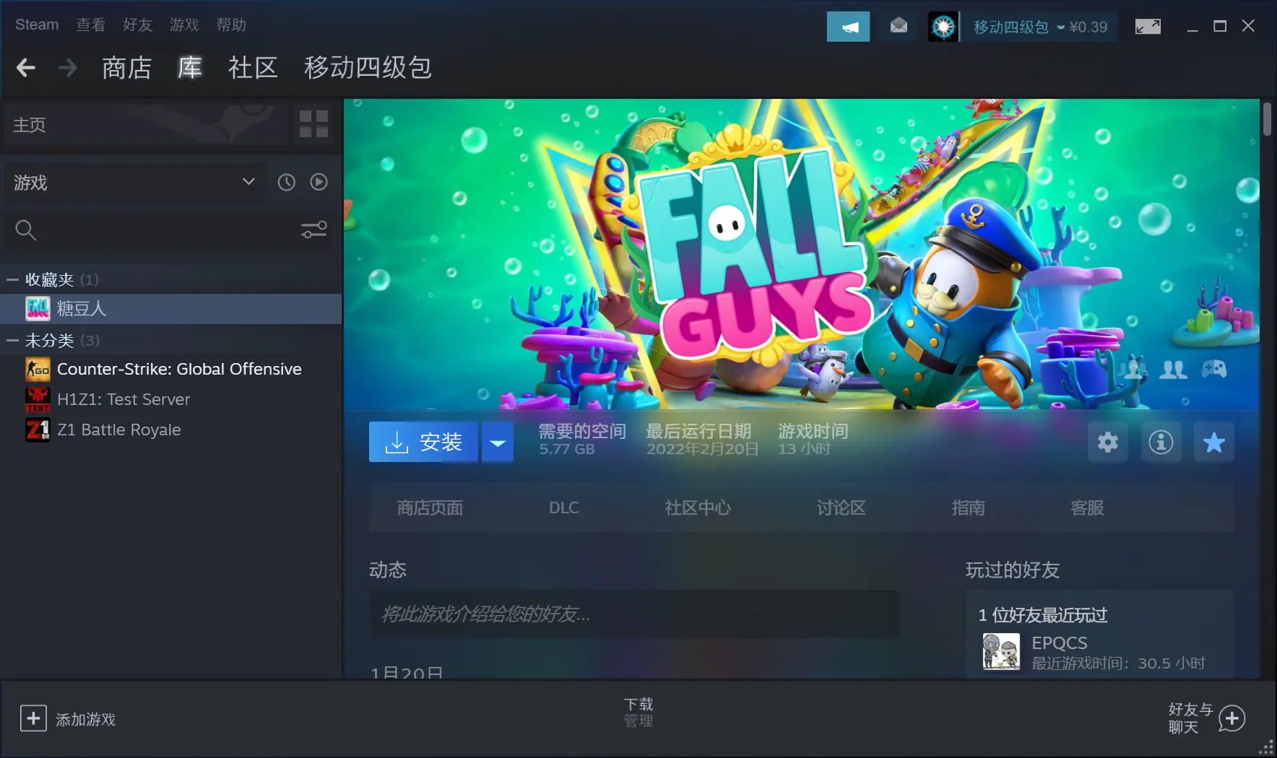The width and height of the screenshot is (1277, 758).
Task: Open 下载 管理 downloads manager
Action: coord(638,712)
